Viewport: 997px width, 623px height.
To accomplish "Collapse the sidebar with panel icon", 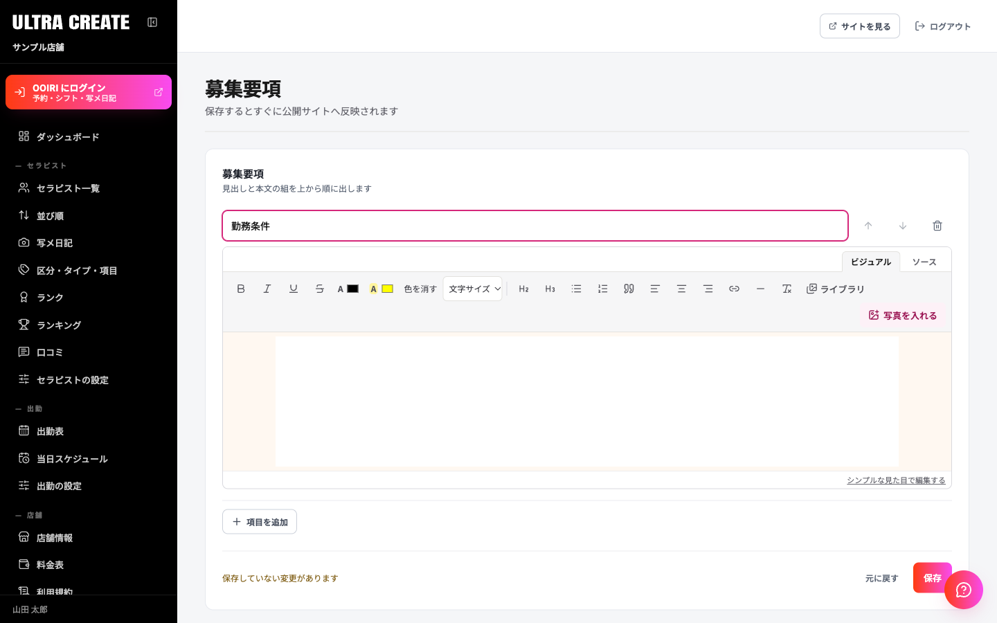I will (152, 22).
